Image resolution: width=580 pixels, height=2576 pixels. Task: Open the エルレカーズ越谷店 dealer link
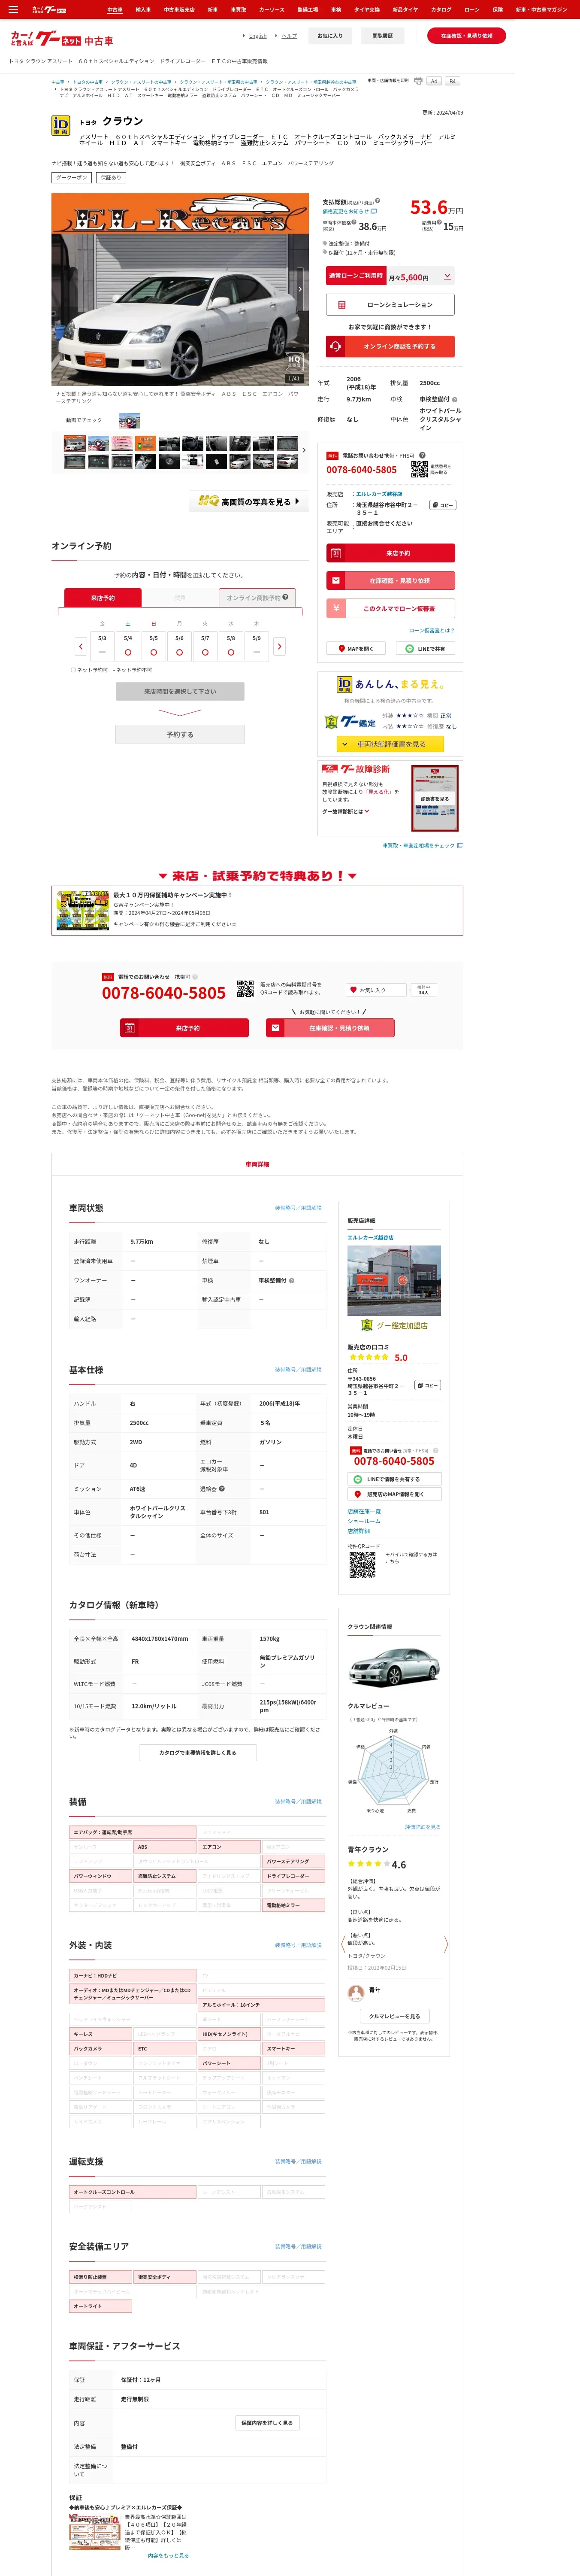379,494
